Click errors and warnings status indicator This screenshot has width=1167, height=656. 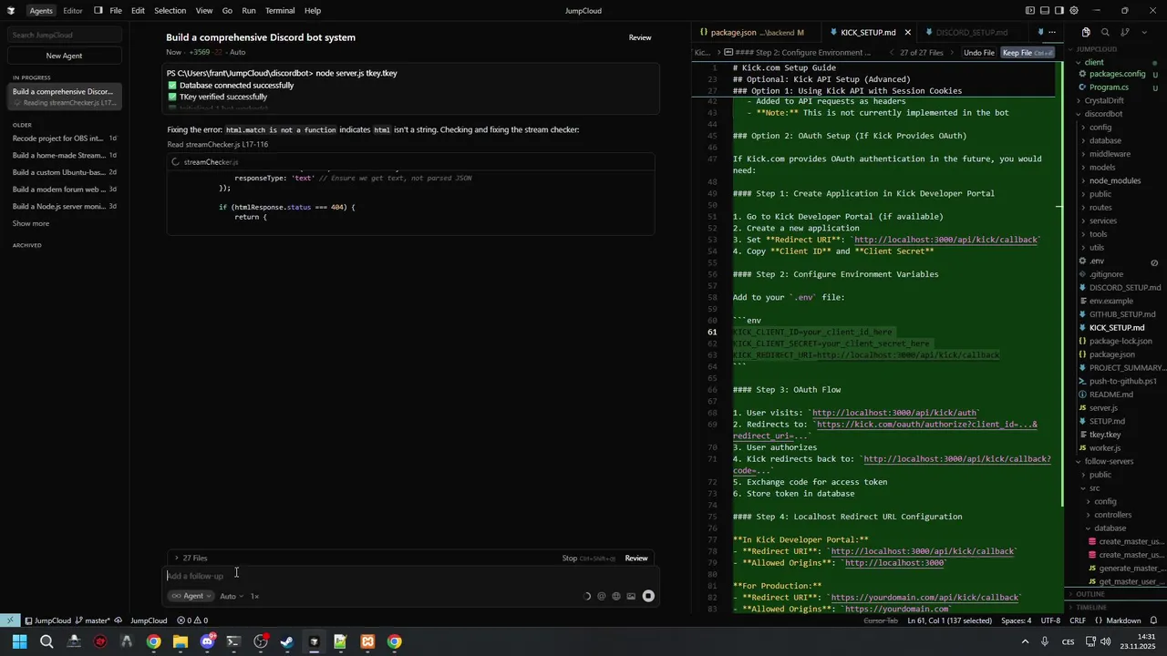click(193, 620)
